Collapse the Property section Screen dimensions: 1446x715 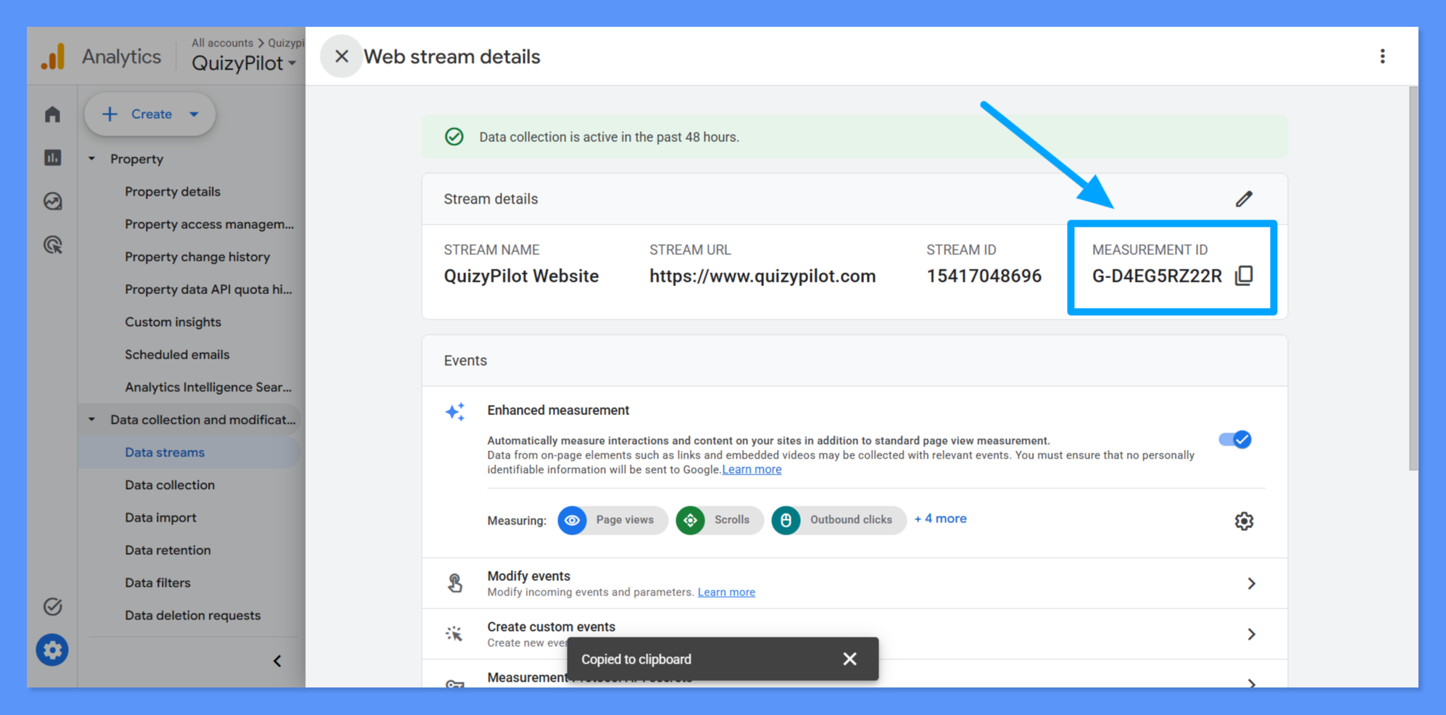click(91, 159)
